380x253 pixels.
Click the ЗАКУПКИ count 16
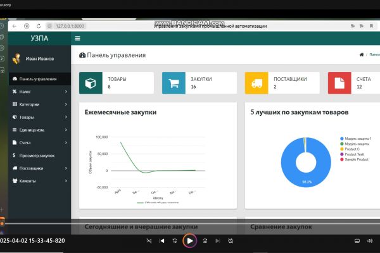193,87
